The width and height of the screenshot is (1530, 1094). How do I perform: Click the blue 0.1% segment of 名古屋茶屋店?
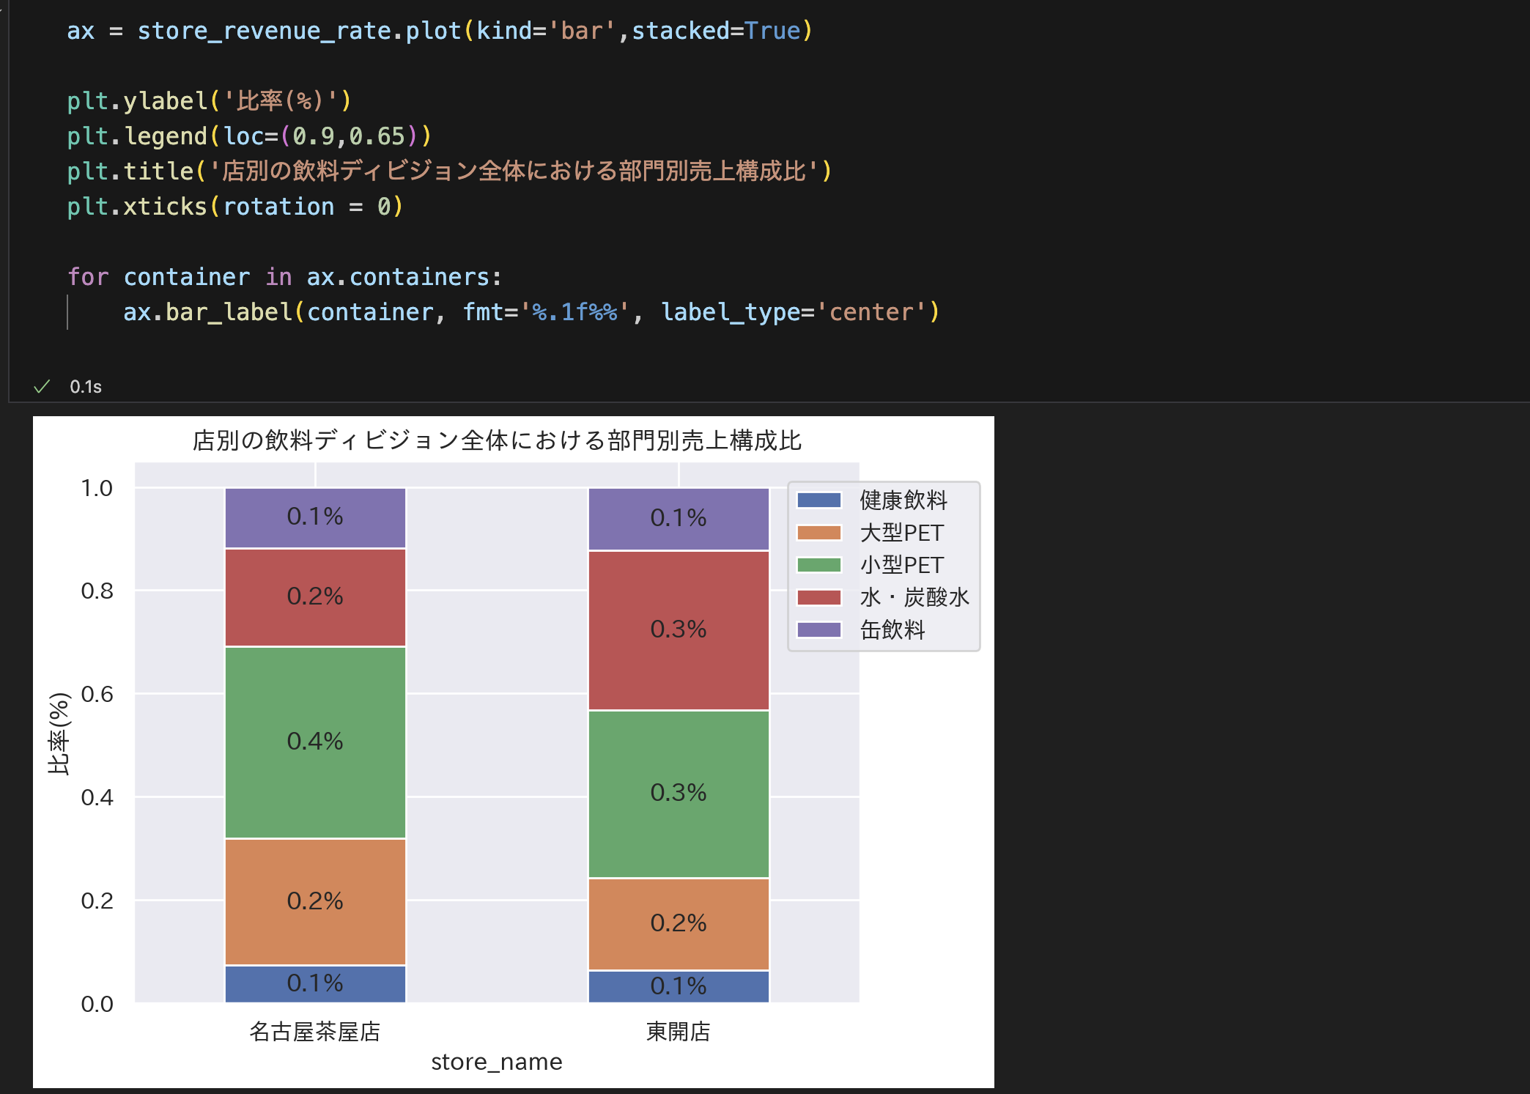tap(315, 984)
